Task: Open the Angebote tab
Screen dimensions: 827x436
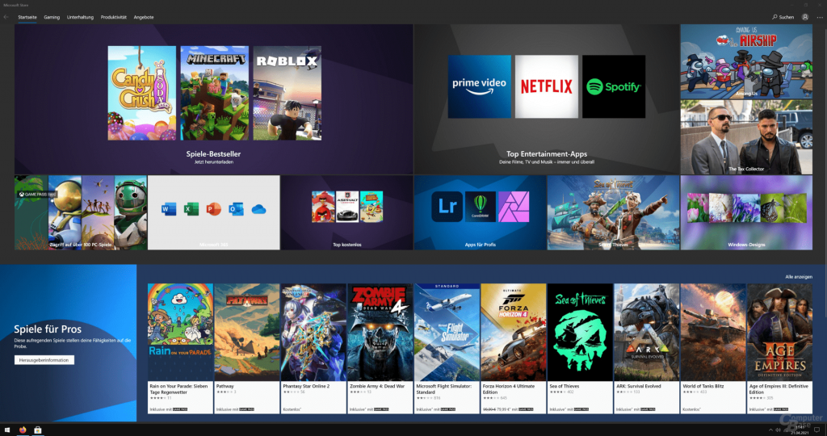Action: click(144, 17)
